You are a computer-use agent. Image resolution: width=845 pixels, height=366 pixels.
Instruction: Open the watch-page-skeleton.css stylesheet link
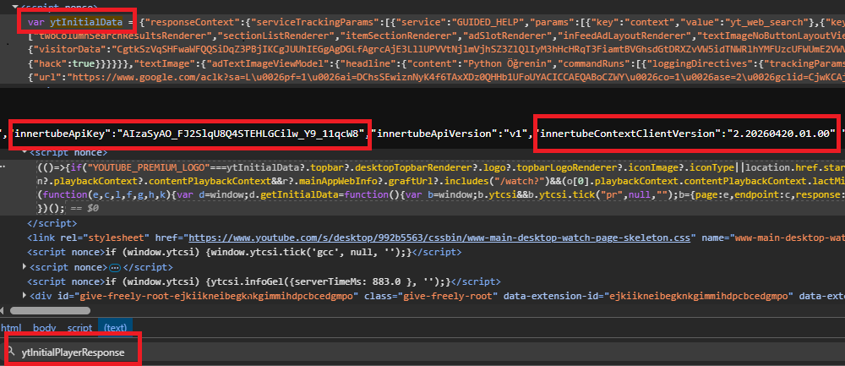click(x=439, y=238)
